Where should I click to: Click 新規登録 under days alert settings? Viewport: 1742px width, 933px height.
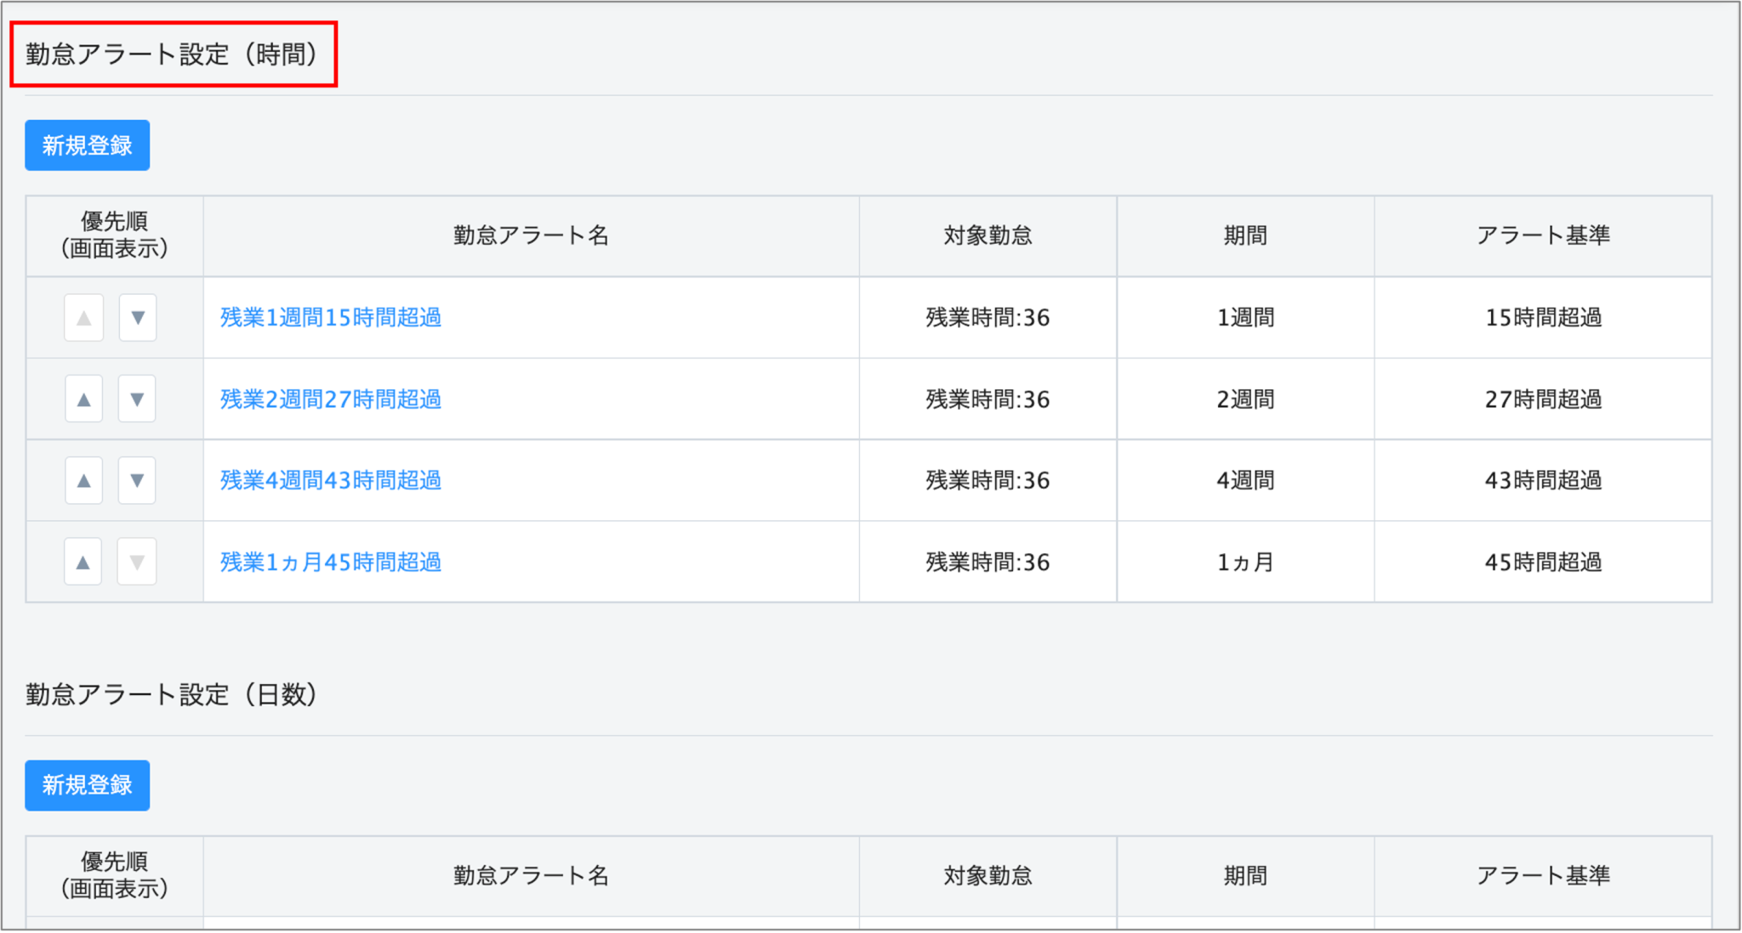click(87, 785)
